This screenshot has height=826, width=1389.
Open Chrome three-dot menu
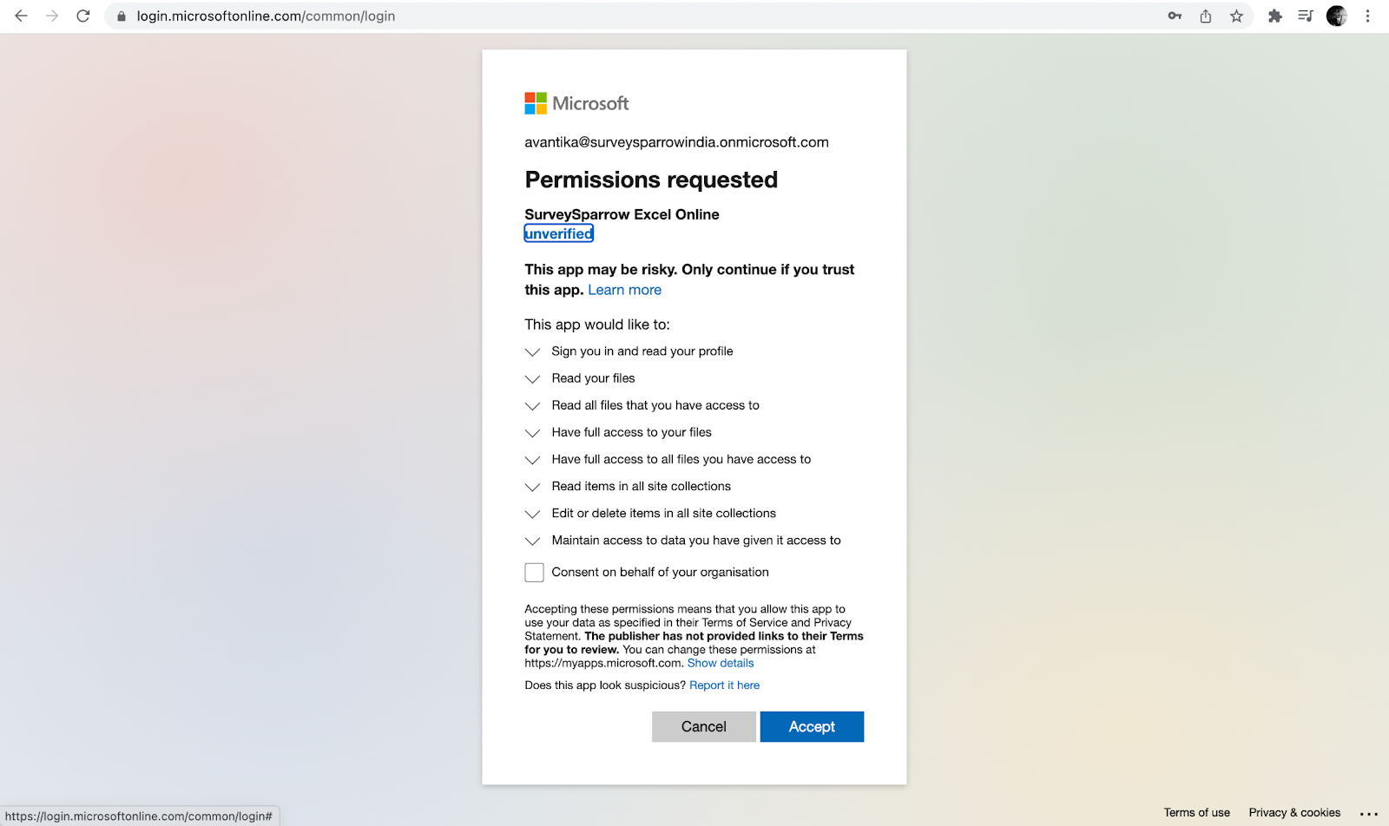(1367, 16)
